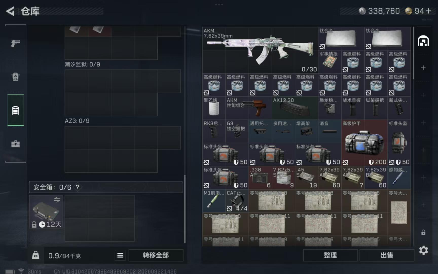Select the 军事情报 item

330,62
